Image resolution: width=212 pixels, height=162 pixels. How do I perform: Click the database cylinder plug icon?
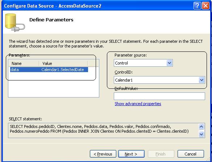pyautogui.click(x=15, y=22)
